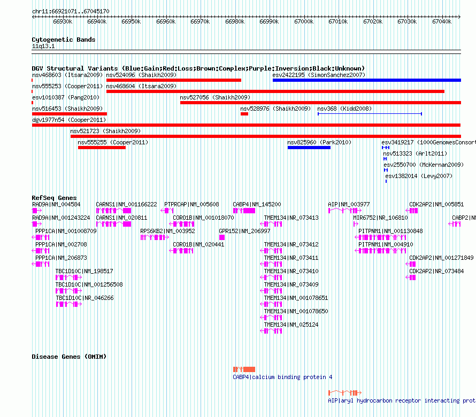Select the PPP1CA|NM_002708 gene glyph
This screenshot has height=417, width=476.
[x=40, y=251]
